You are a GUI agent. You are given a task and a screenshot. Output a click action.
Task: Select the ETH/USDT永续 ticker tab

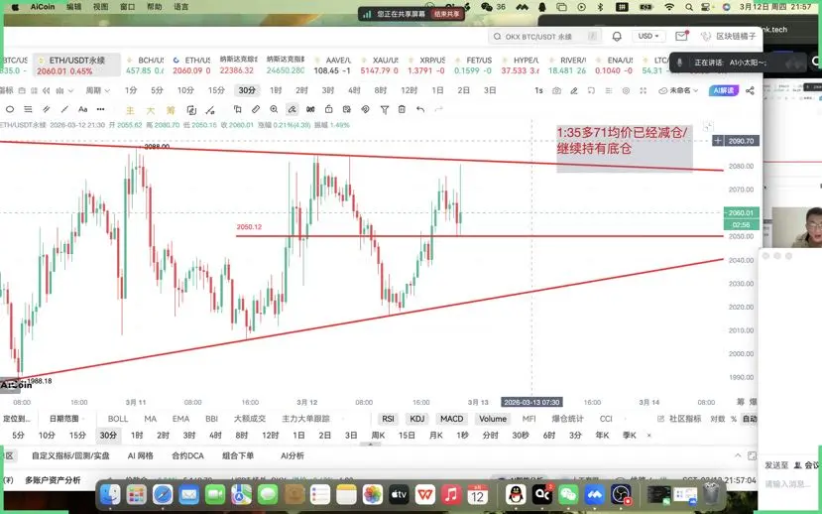tap(77, 65)
